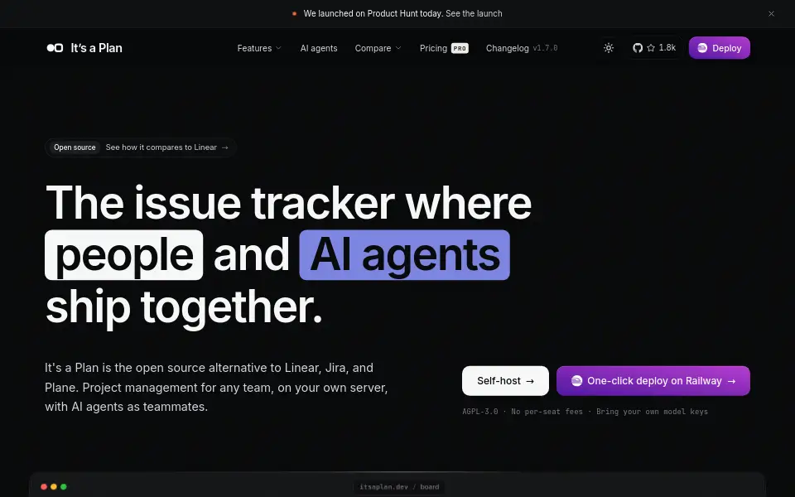Expand the Features dropdown chevron
This screenshot has width=795, height=497.
click(x=278, y=48)
